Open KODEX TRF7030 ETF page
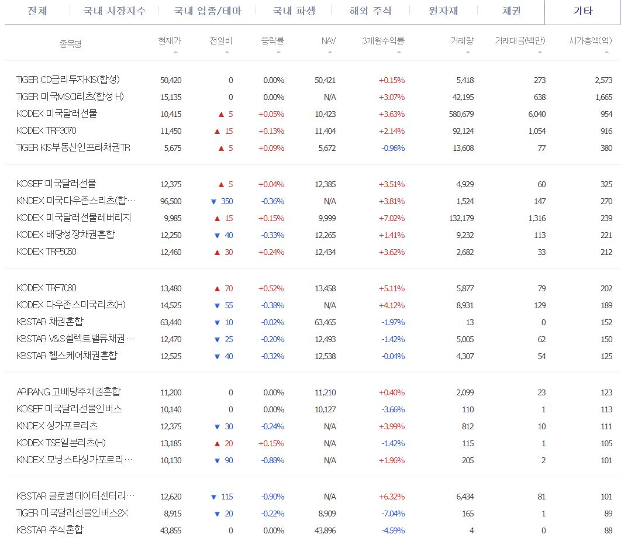 point(46,288)
